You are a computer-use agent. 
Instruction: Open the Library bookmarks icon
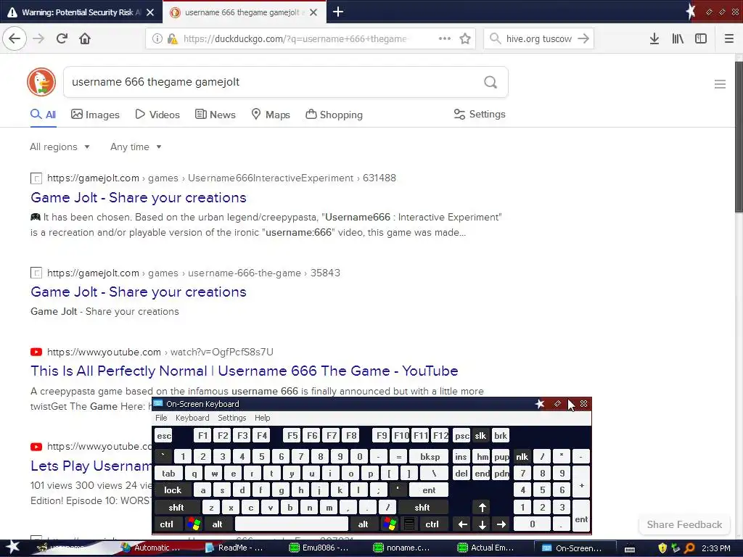pyautogui.click(x=678, y=38)
